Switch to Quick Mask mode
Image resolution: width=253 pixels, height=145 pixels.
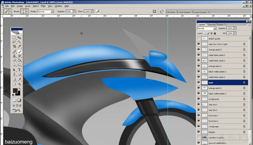click(x=19, y=100)
